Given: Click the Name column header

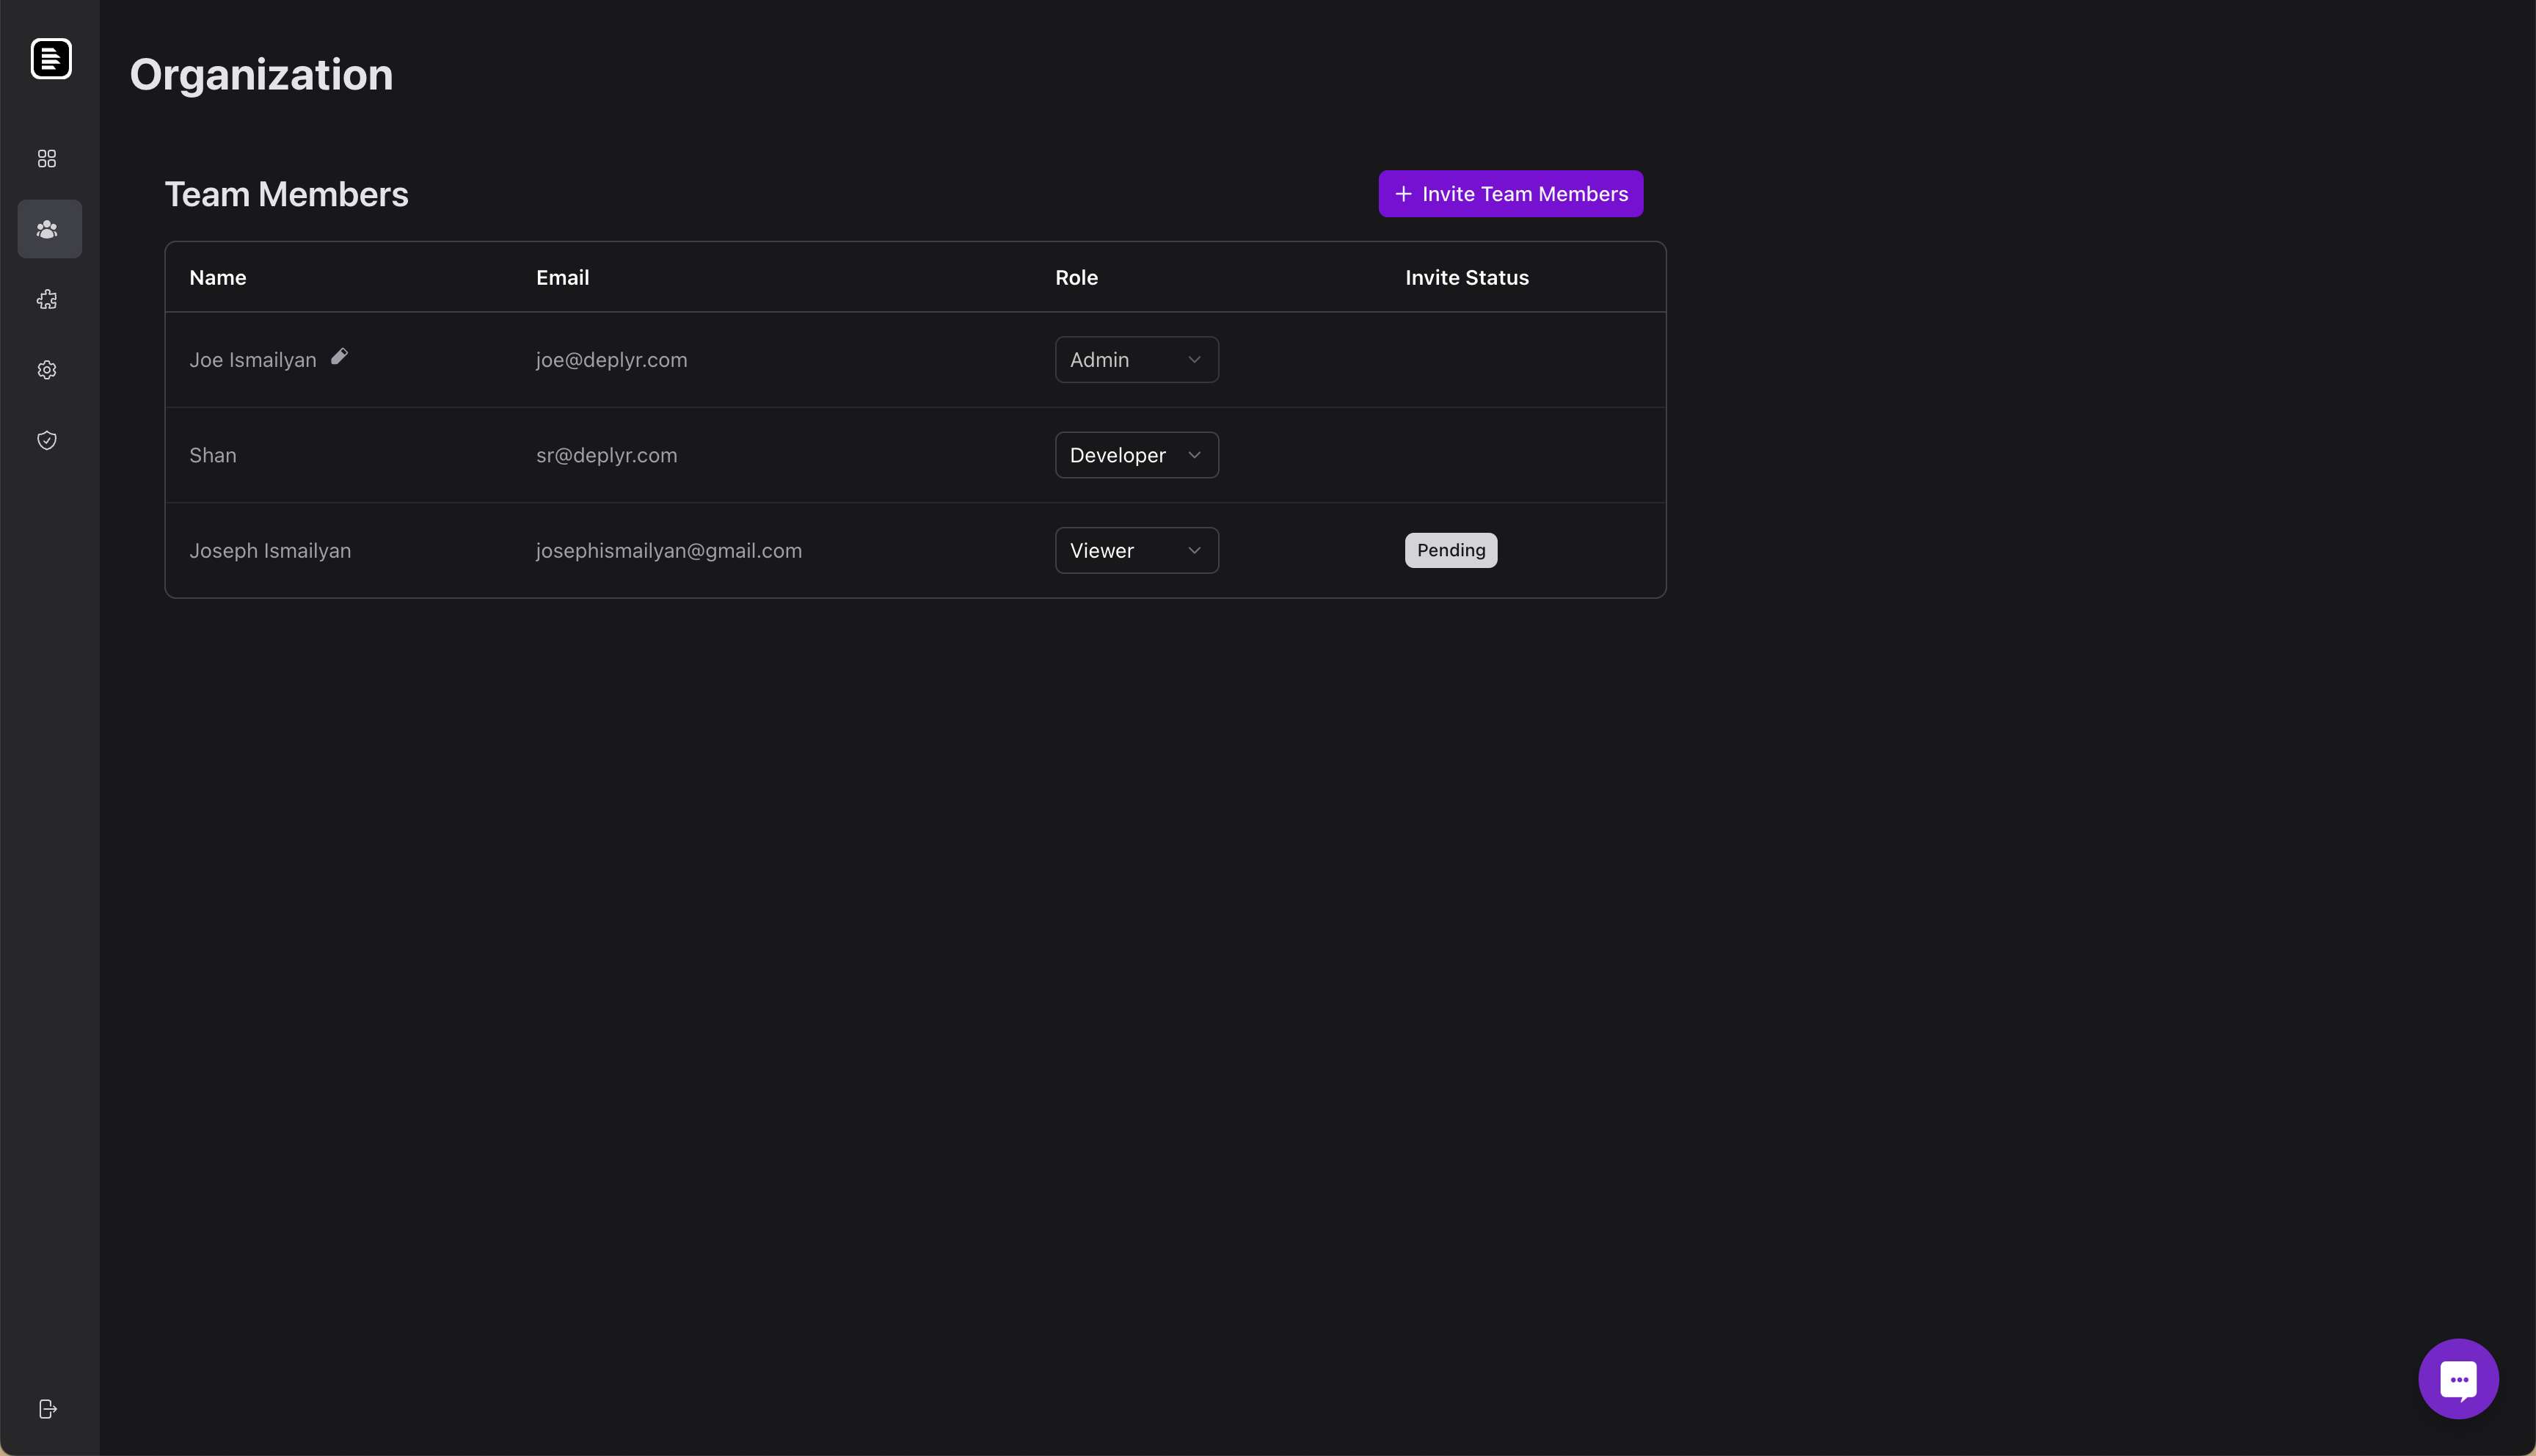Looking at the screenshot, I should click(218, 278).
